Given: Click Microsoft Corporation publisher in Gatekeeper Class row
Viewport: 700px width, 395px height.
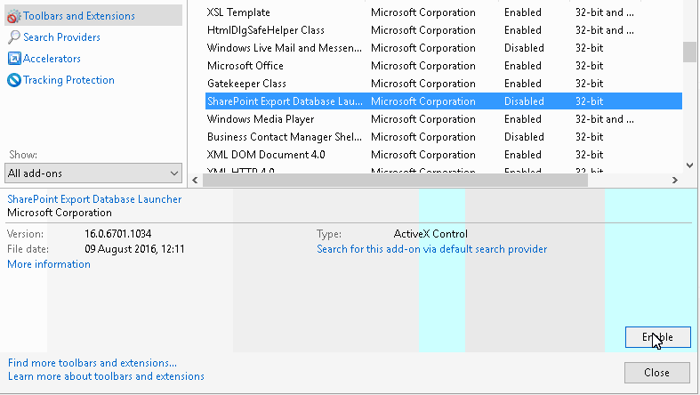Looking at the screenshot, I should point(423,84).
